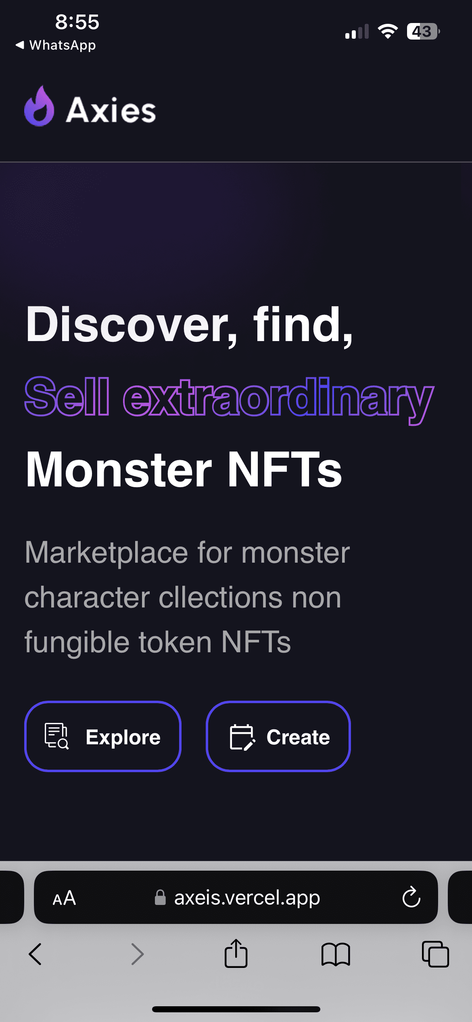Image resolution: width=472 pixels, height=1022 pixels.
Task: Go back with the Safari back arrow
Action: [x=36, y=954]
